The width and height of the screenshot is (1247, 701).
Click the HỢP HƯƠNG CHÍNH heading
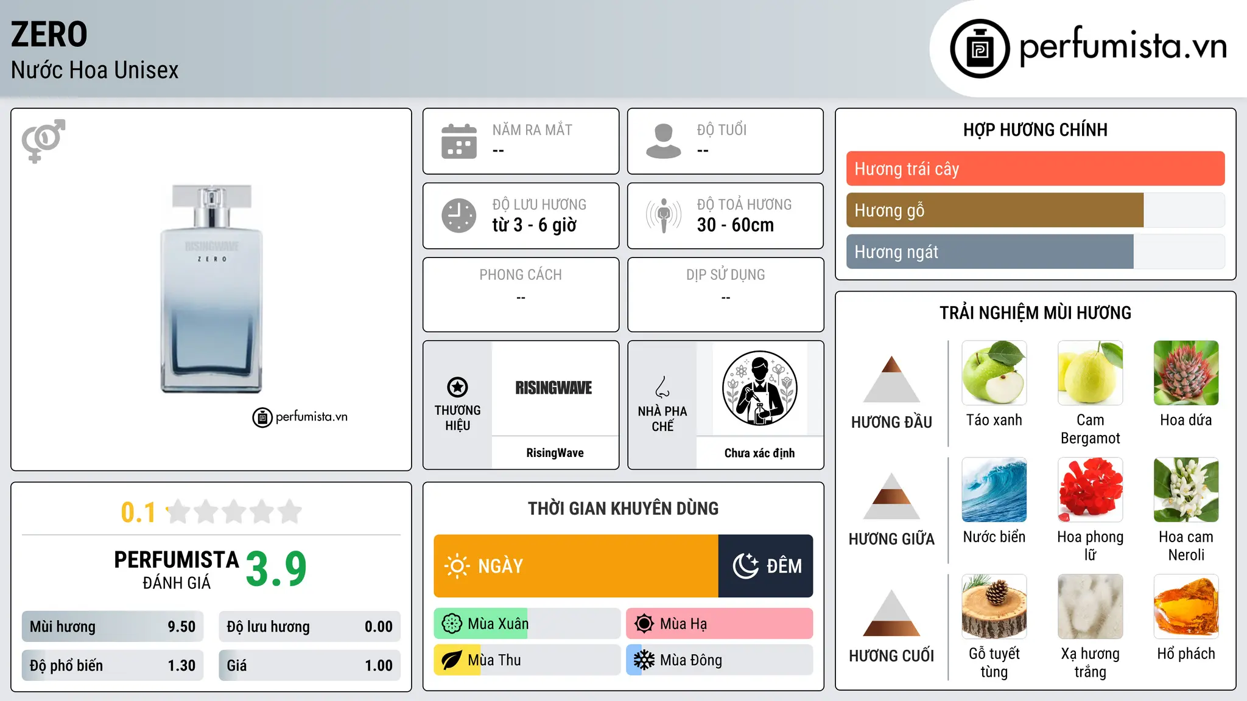pyautogui.click(x=1035, y=130)
